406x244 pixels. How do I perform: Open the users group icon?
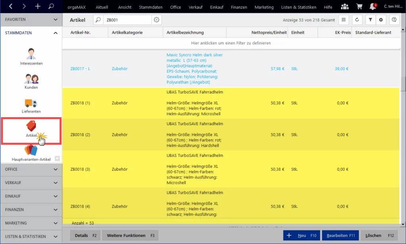[x=345, y=7]
